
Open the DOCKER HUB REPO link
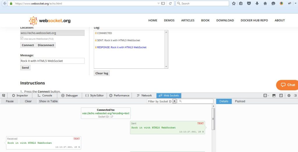point(254,20)
